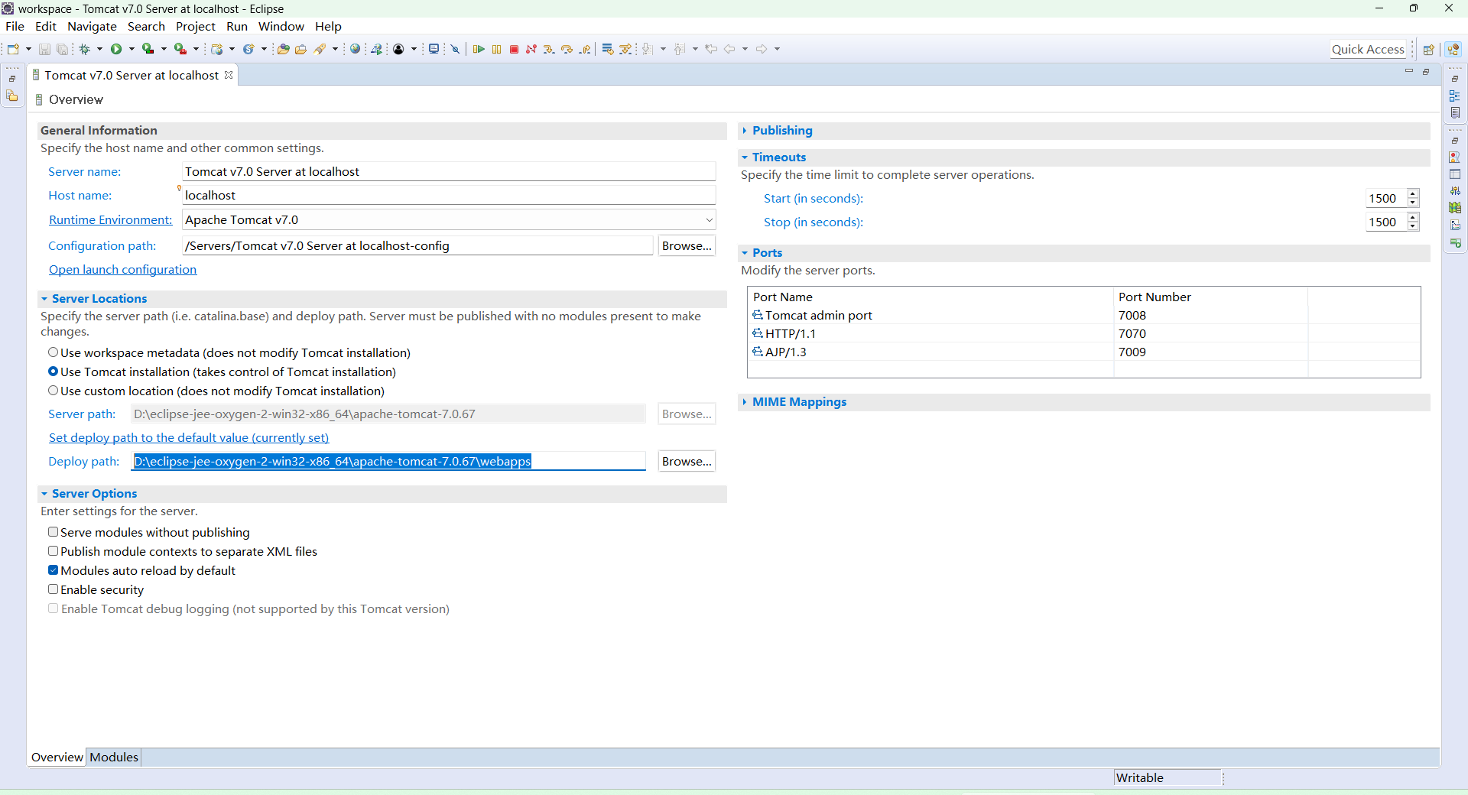Decrease the Start timeout spinner

click(x=1413, y=203)
